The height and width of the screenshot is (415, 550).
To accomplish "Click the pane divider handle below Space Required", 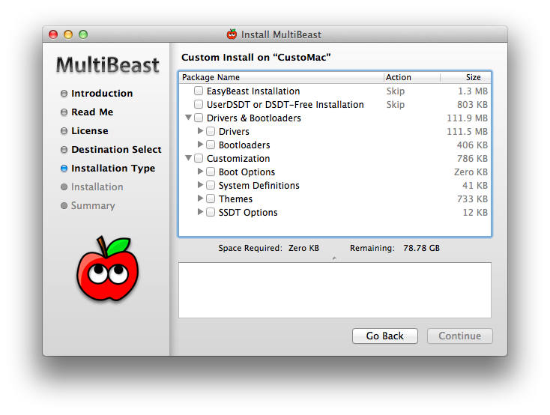I will [x=334, y=258].
